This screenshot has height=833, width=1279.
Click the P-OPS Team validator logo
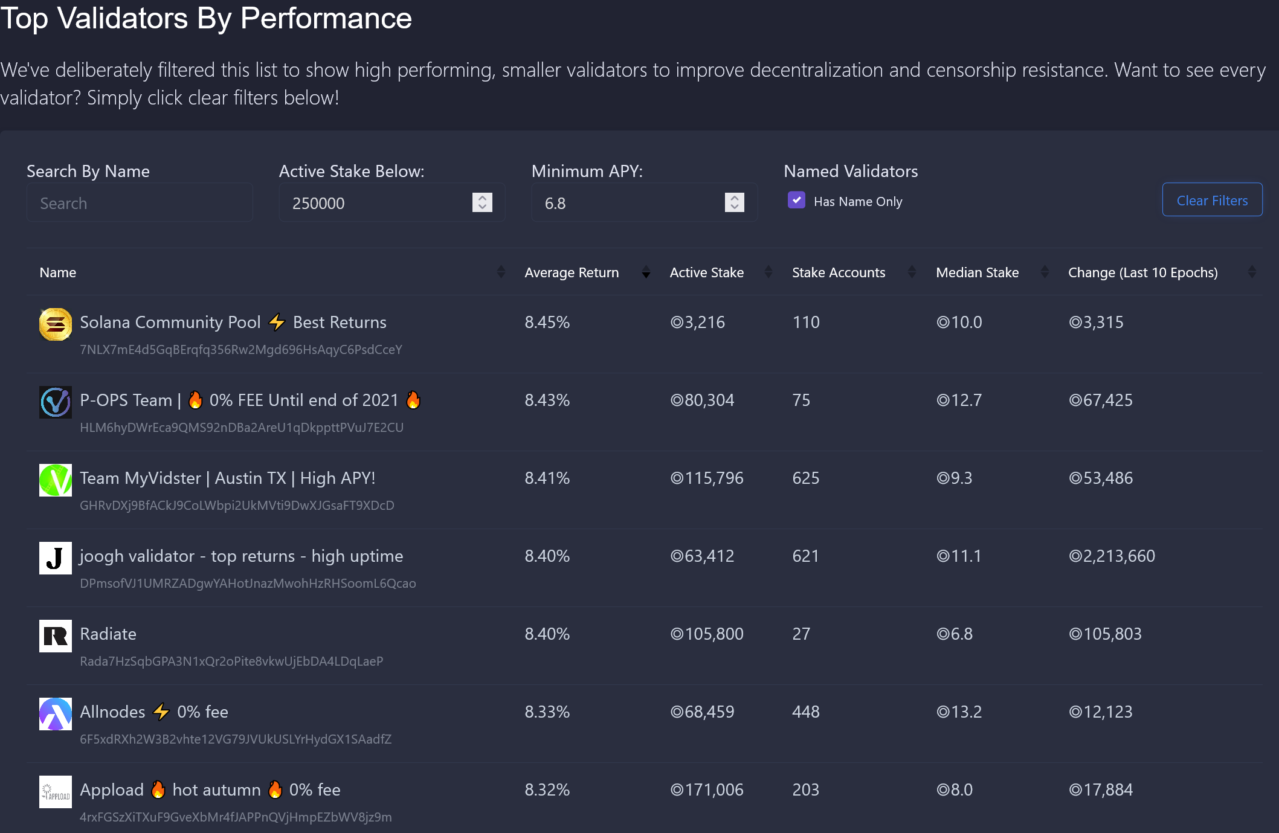(55, 402)
